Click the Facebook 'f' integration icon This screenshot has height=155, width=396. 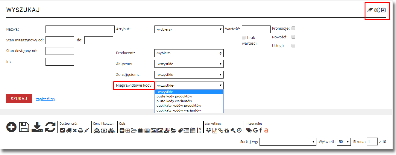(x=260, y=130)
